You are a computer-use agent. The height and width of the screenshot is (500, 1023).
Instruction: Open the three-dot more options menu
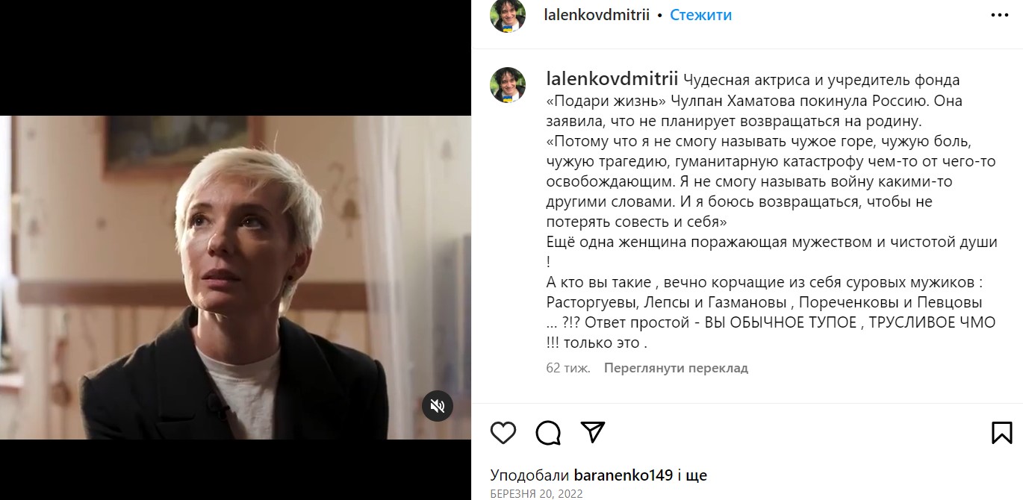pyautogui.click(x=1000, y=15)
